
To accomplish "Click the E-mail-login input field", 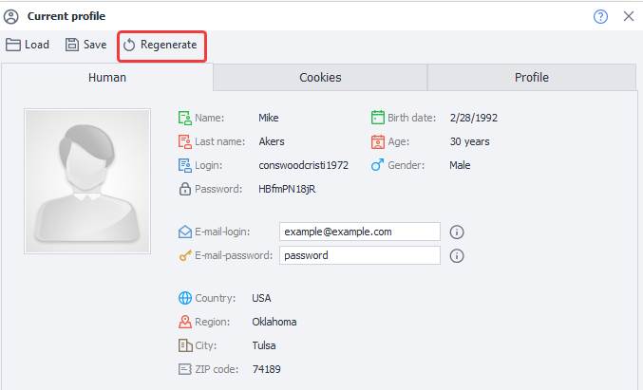I will pos(360,232).
